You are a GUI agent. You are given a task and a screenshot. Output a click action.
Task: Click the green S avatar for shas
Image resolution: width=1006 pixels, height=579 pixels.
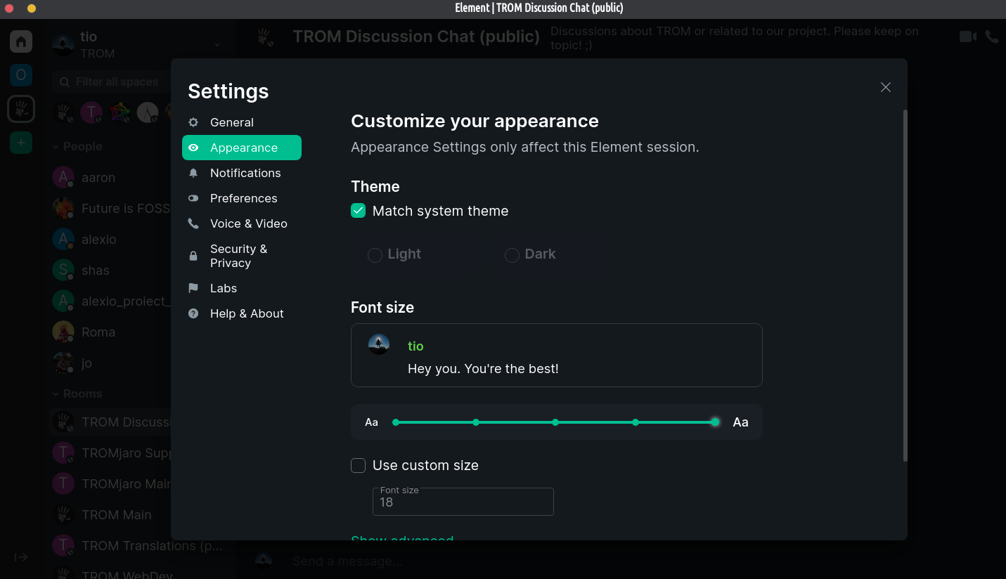point(63,270)
